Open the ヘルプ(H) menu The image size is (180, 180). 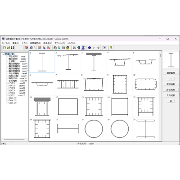click(x=71, y=43)
